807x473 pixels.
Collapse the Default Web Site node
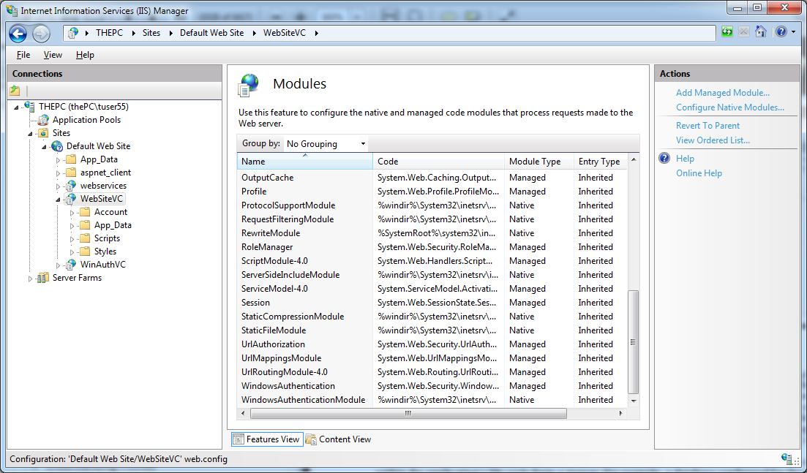44,146
